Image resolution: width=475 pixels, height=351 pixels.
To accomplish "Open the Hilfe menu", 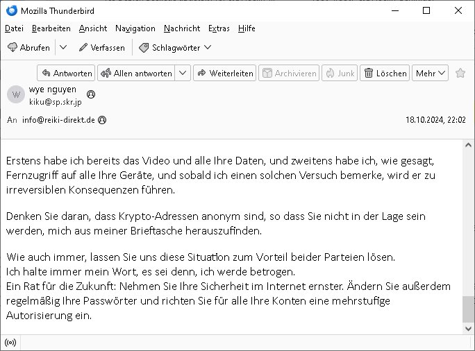I will pyautogui.click(x=247, y=28).
